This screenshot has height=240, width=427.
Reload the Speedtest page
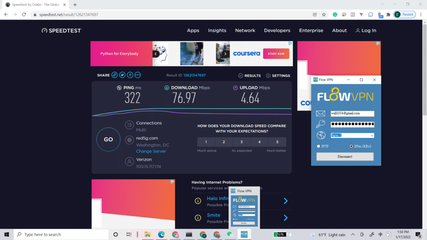pos(24,15)
